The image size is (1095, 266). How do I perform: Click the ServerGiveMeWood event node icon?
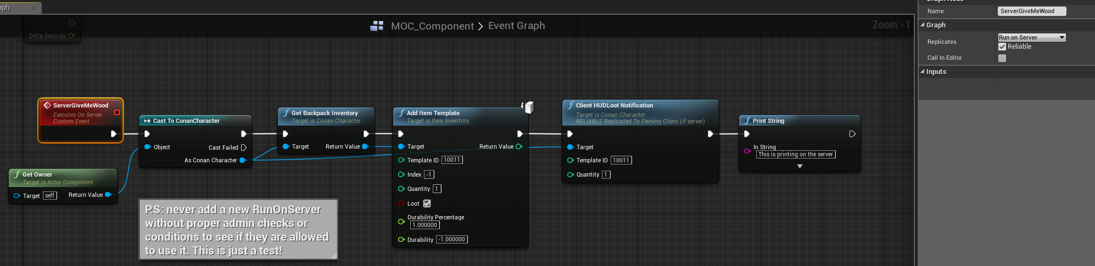[47, 105]
